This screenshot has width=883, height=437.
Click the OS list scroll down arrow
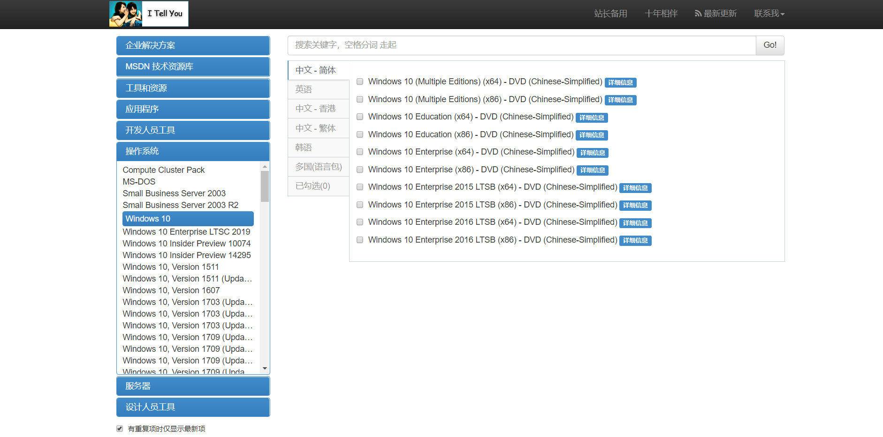pyautogui.click(x=265, y=369)
